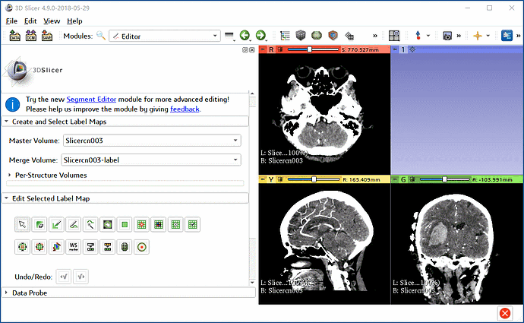Select the Draw effect tool
The width and height of the screenshot is (524, 323).
[x=74, y=224]
